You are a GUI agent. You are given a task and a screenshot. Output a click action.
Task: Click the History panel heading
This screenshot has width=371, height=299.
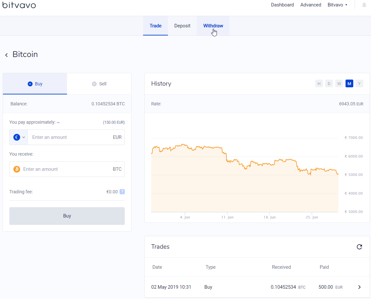click(161, 84)
